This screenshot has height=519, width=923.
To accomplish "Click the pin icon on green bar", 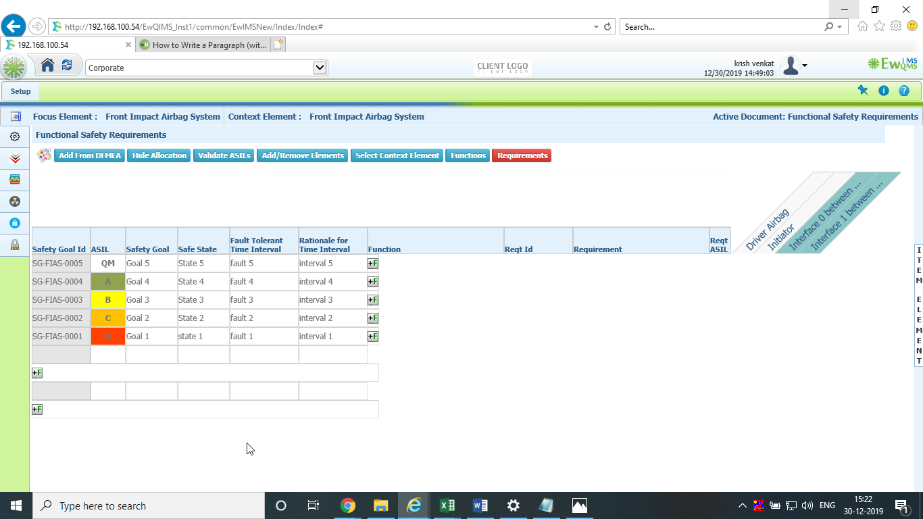I will tap(862, 91).
